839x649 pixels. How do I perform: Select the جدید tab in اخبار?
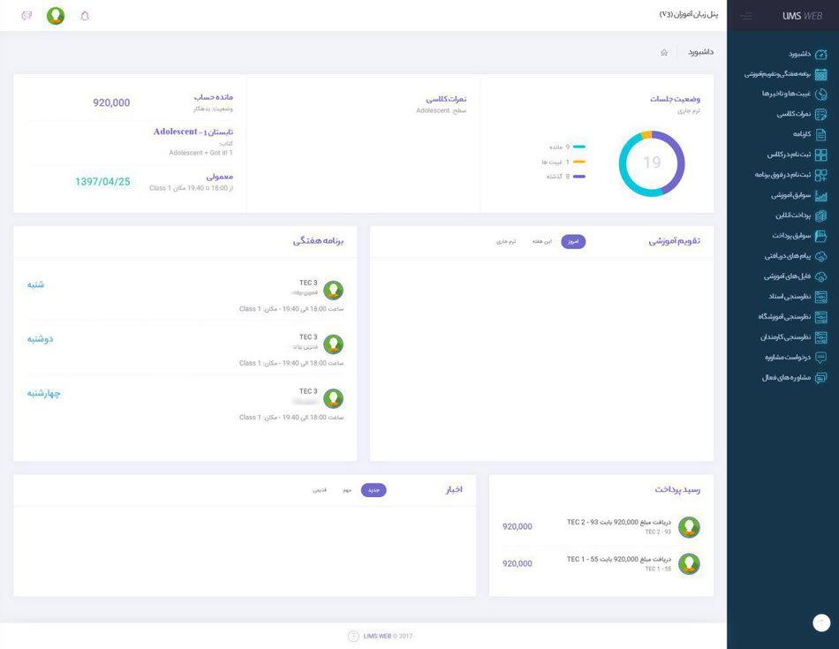tap(374, 490)
